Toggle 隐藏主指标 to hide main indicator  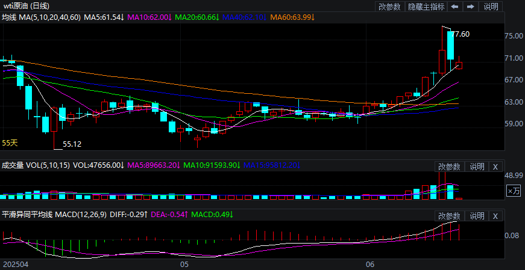click(427, 7)
